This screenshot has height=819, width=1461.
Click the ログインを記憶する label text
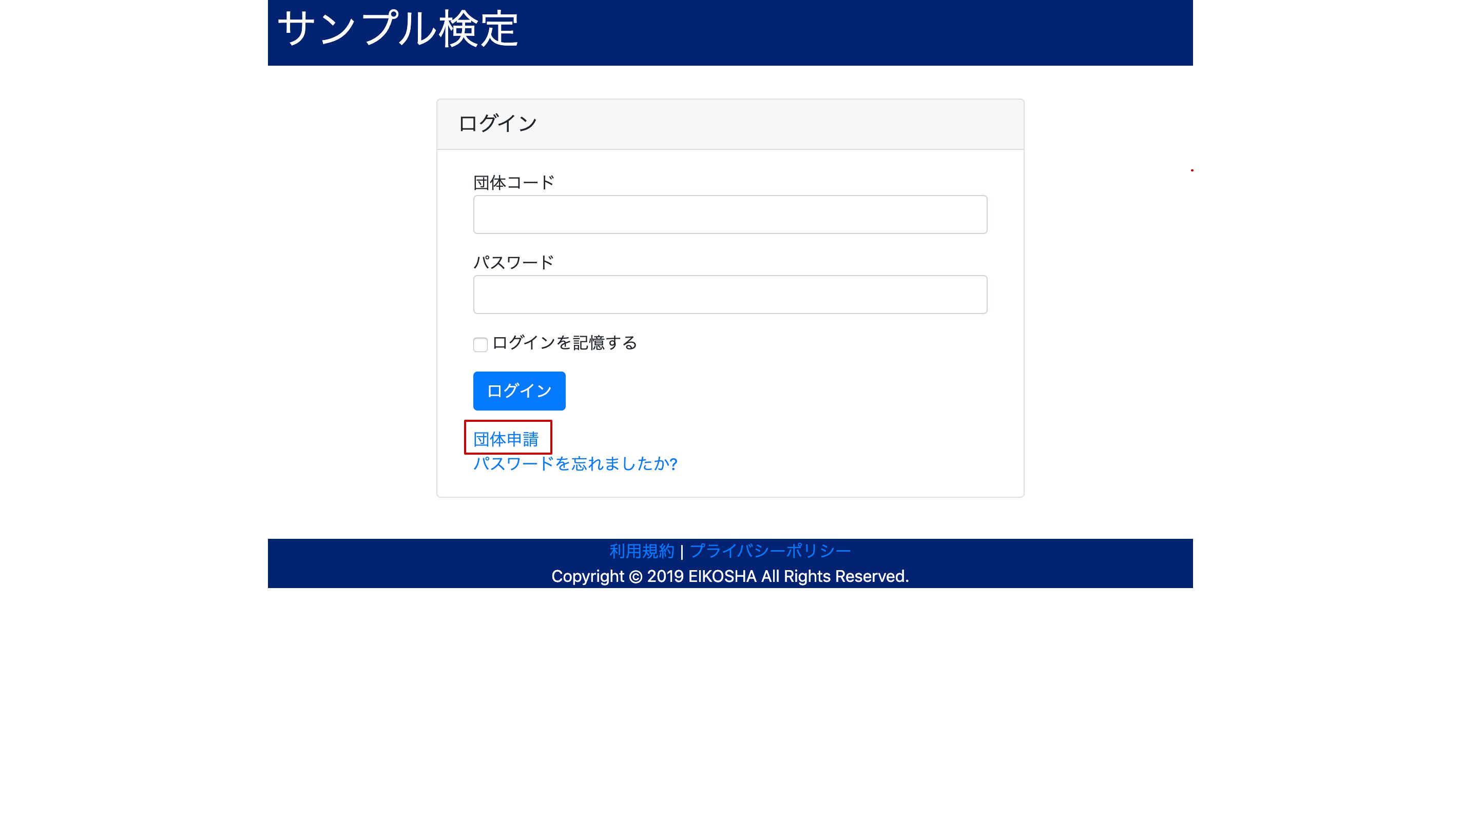tap(565, 343)
